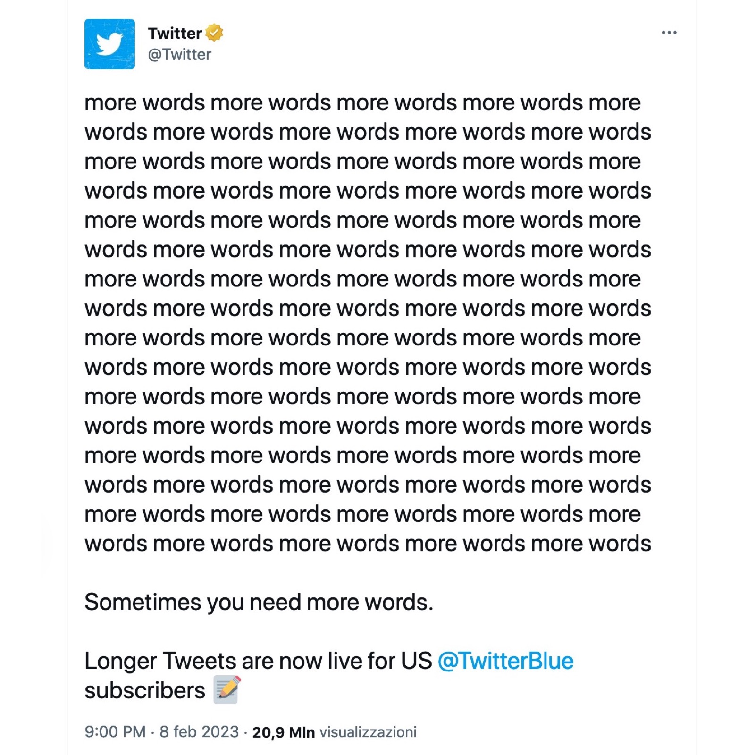Image resolution: width=755 pixels, height=755 pixels.
Task: Open the Twitter display name profile link
Action: pos(175,33)
